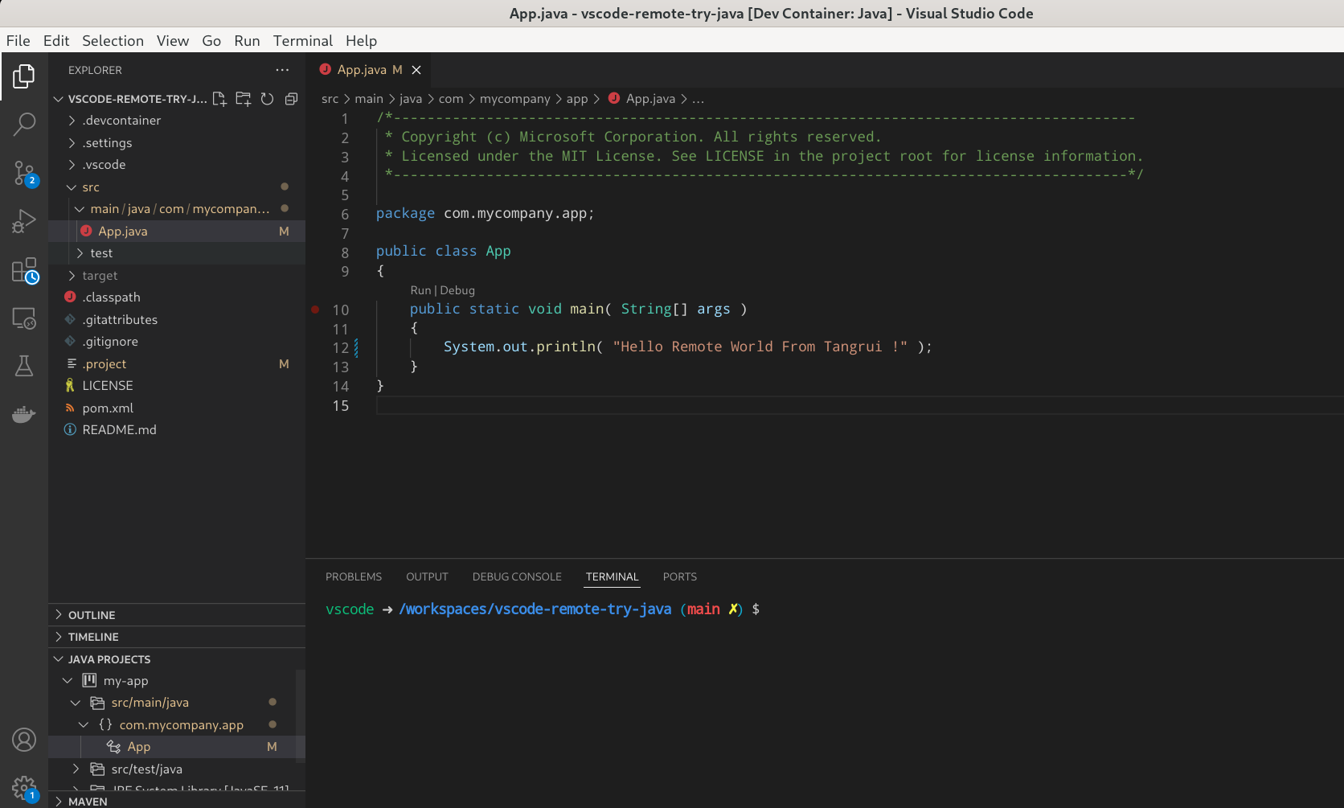This screenshot has width=1344, height=808.
Task: Select the TERMINAL panel tab
Action: click(612, 577)
